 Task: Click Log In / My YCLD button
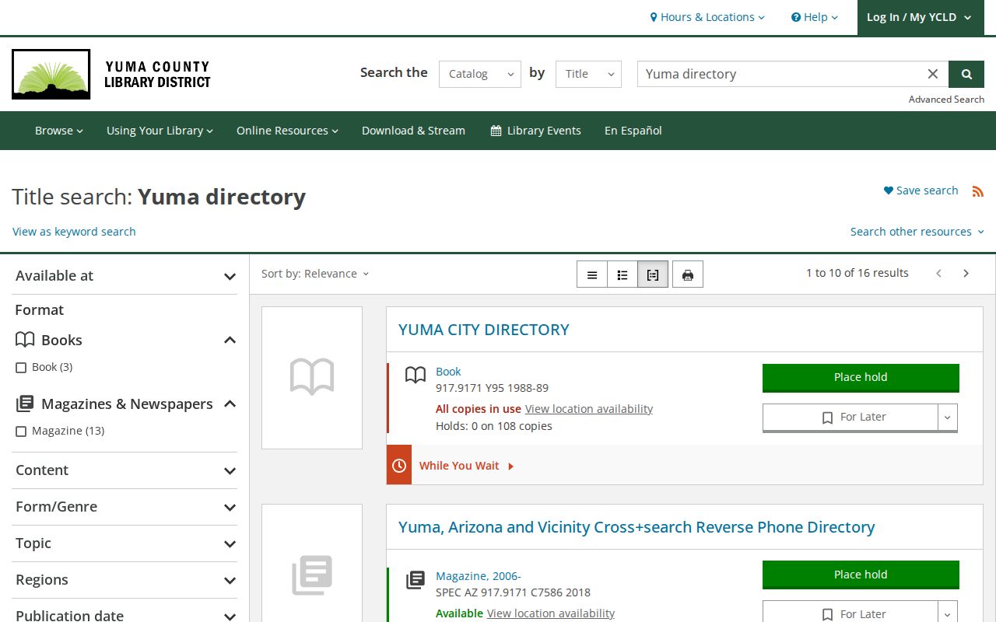pyautogui.click(x=919, y=17)
